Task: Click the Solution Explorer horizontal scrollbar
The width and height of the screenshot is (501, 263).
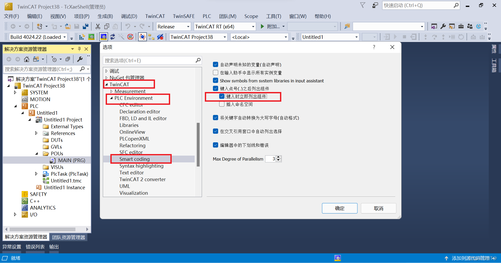Action: click(43, 229)
